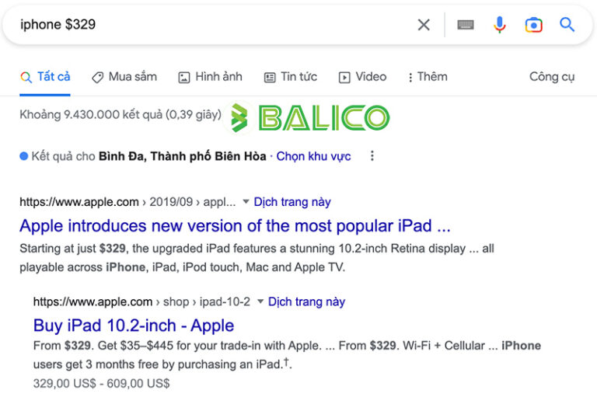This screenshot has width=597, height=411.
Task: Expand dropdown arrow after apple.com 2019/09 URL
Action: (x=246, y=201)
